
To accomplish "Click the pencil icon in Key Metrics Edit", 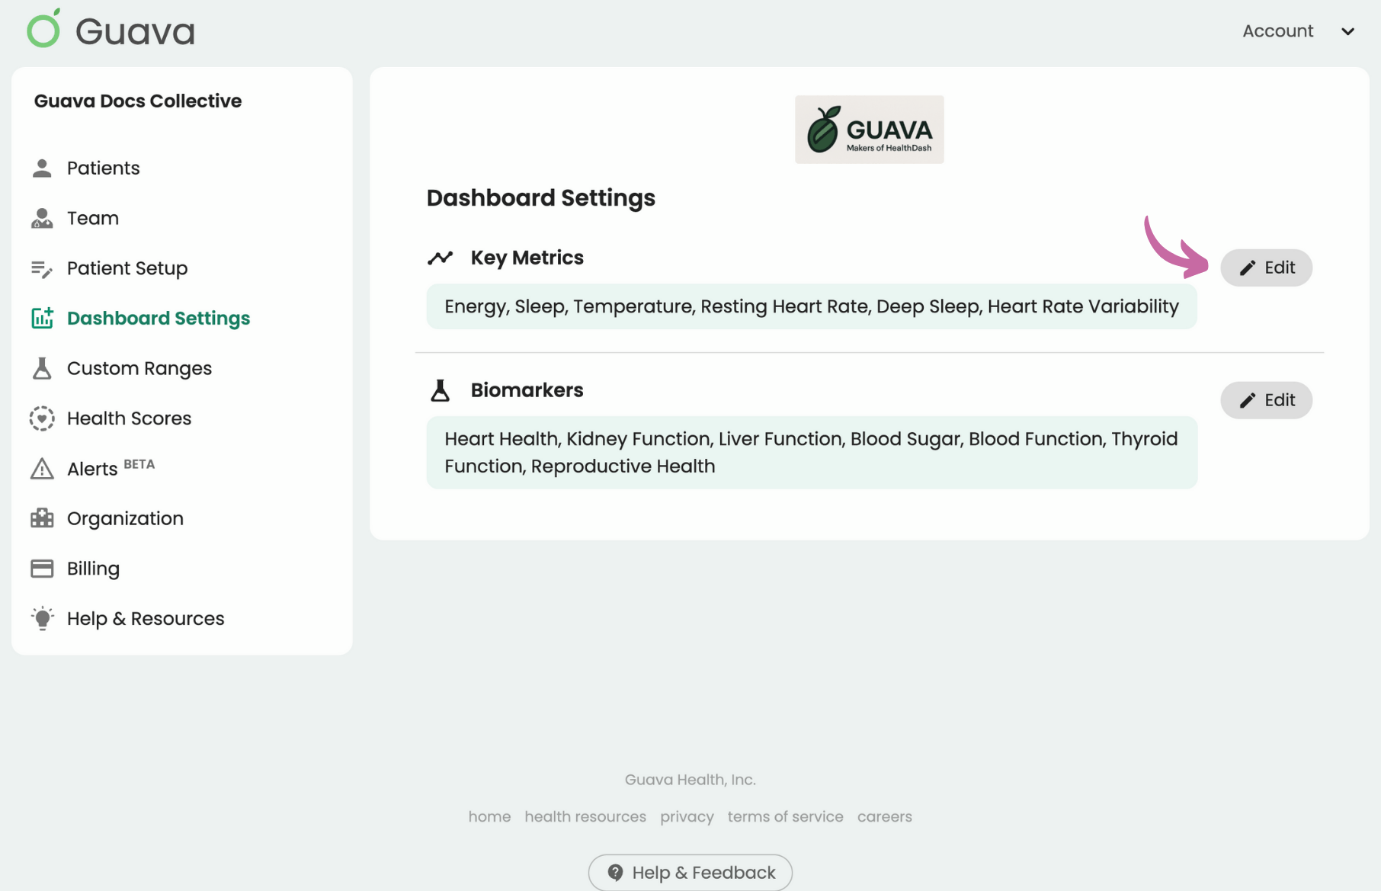I will point(1247,268).
